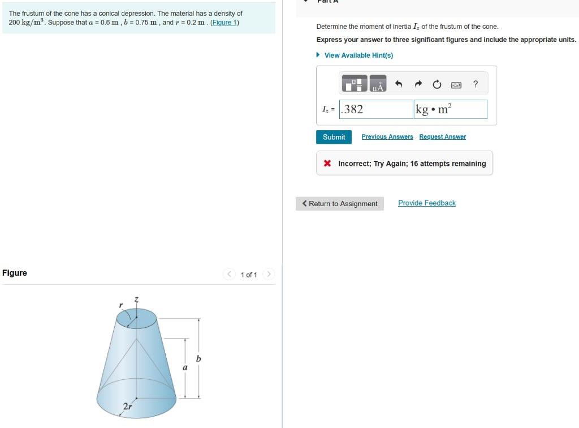Collapse the Part A section arrow

[x=305, y=1]
